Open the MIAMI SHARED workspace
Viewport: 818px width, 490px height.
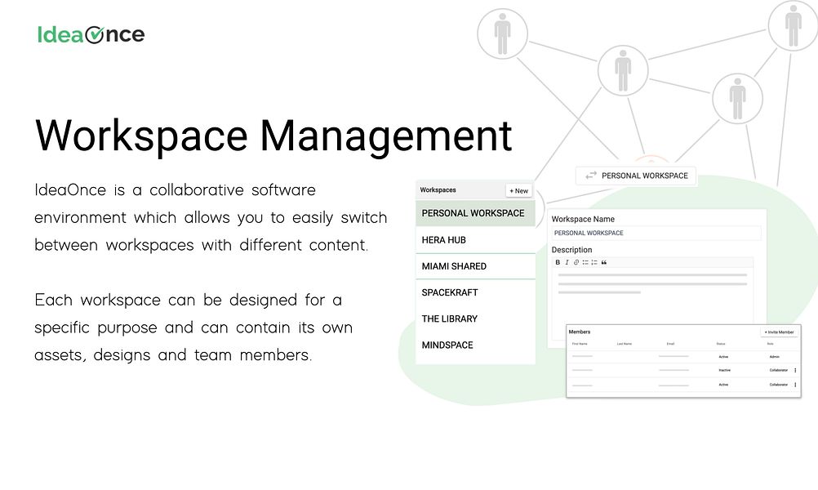coord(475,266)
